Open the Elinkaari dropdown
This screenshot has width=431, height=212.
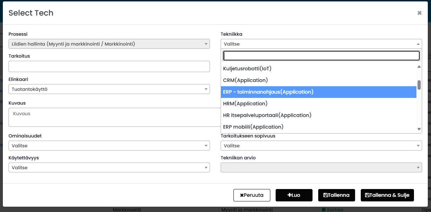(x=109, y=89)
